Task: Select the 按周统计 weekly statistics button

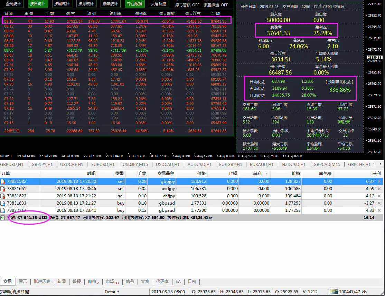Action: coord(62,4)
